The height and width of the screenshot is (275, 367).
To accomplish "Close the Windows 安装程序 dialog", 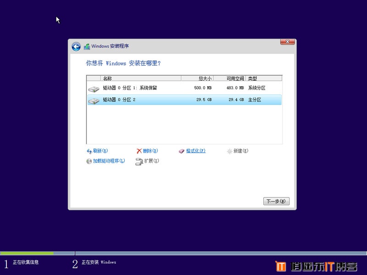I will tap(288, 42).
